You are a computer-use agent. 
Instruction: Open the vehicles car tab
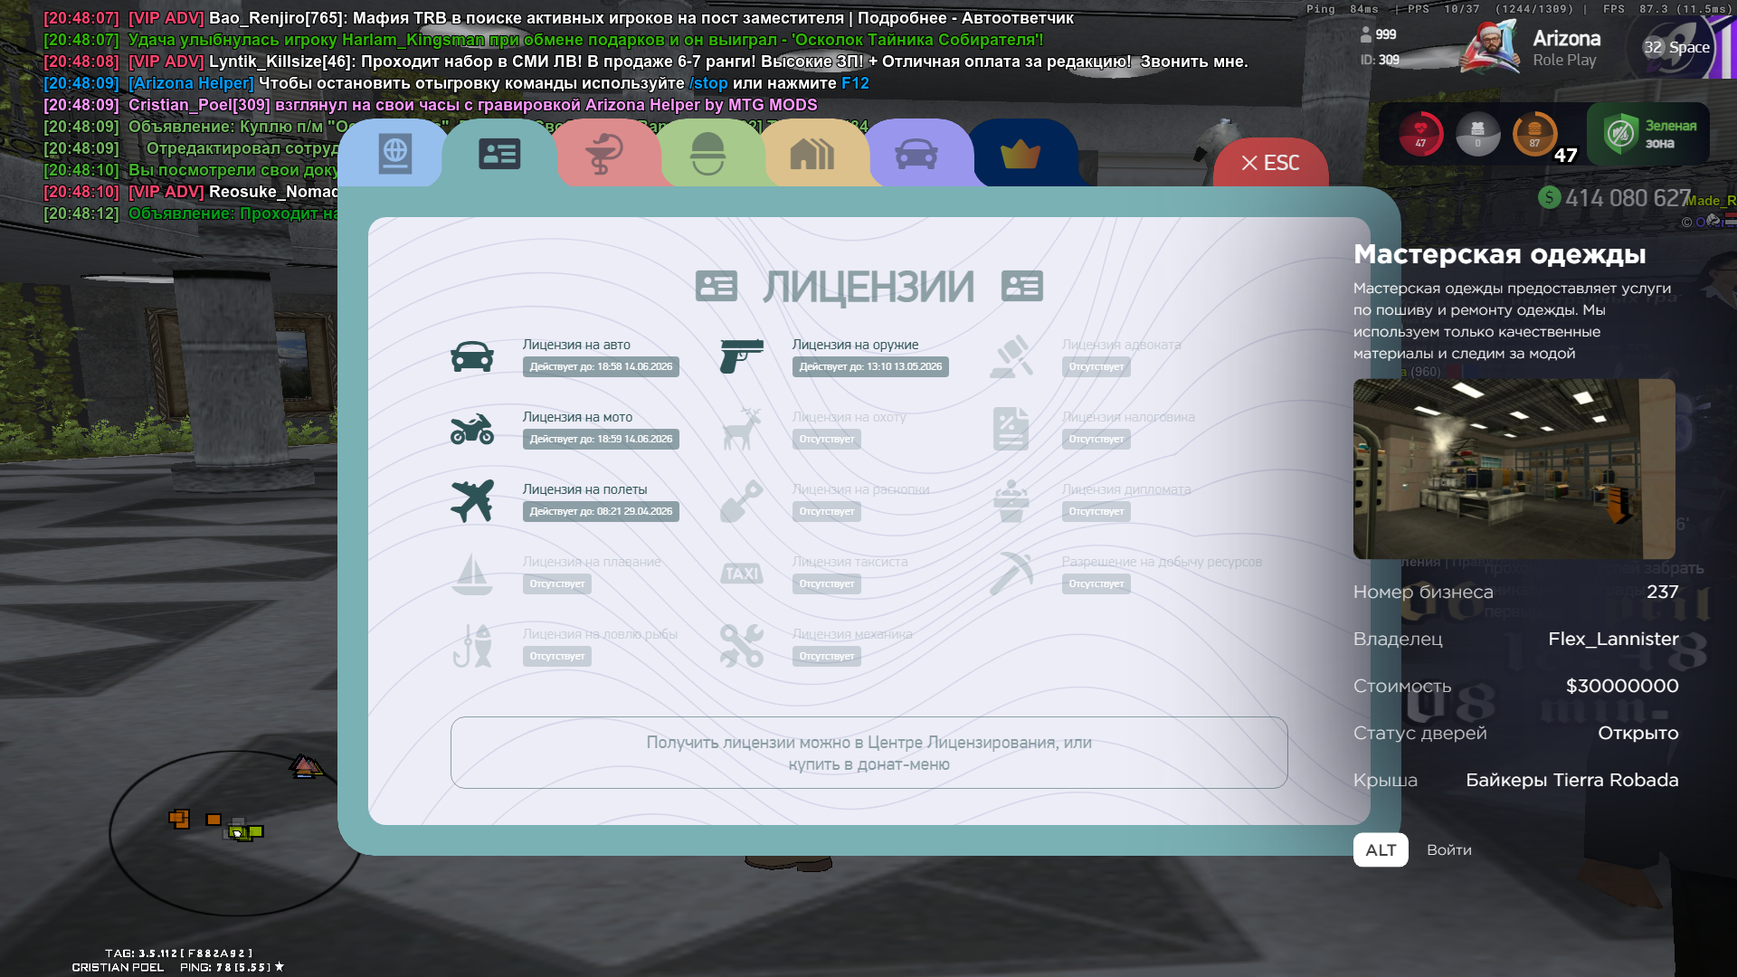tap(916, 155)
